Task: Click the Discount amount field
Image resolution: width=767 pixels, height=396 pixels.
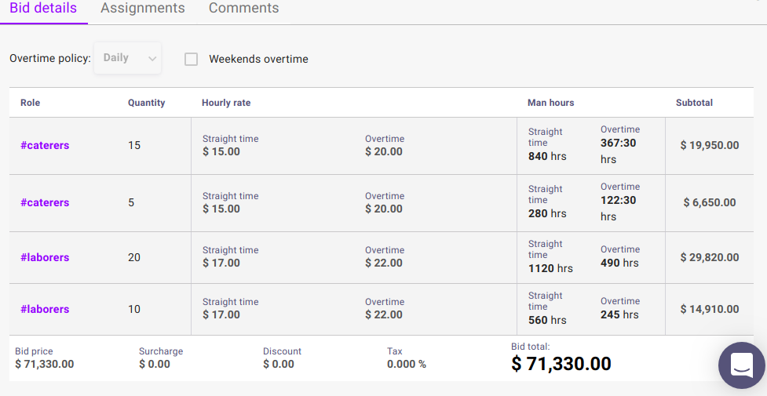Action: click(x=279, y=364)
